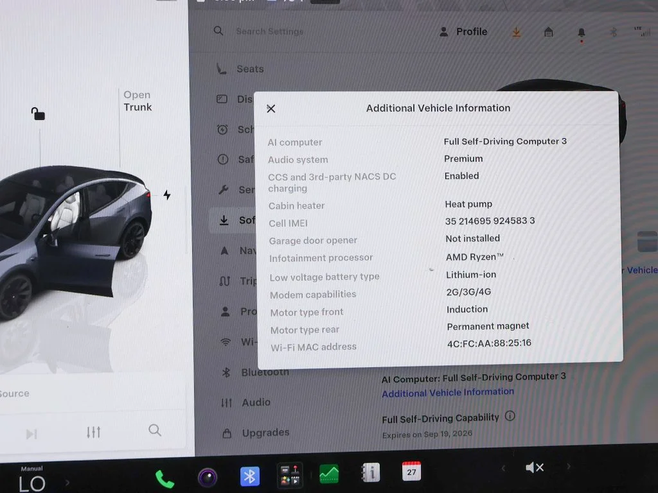Image resolution: width=658 pixels, height=493 pixels.
Task: Tap the Garage door opener label
Action: click(313, 241)
